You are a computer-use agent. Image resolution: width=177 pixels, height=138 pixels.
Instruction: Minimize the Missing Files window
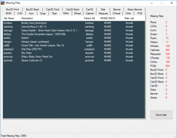pos(152,3)
